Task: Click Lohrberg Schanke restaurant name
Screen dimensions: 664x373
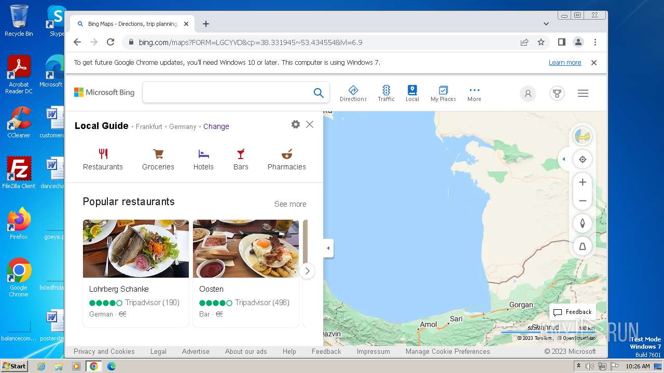Action: click(119, 289)
